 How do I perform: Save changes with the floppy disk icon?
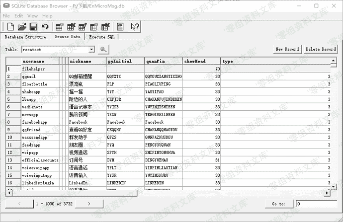click(33, 26)
